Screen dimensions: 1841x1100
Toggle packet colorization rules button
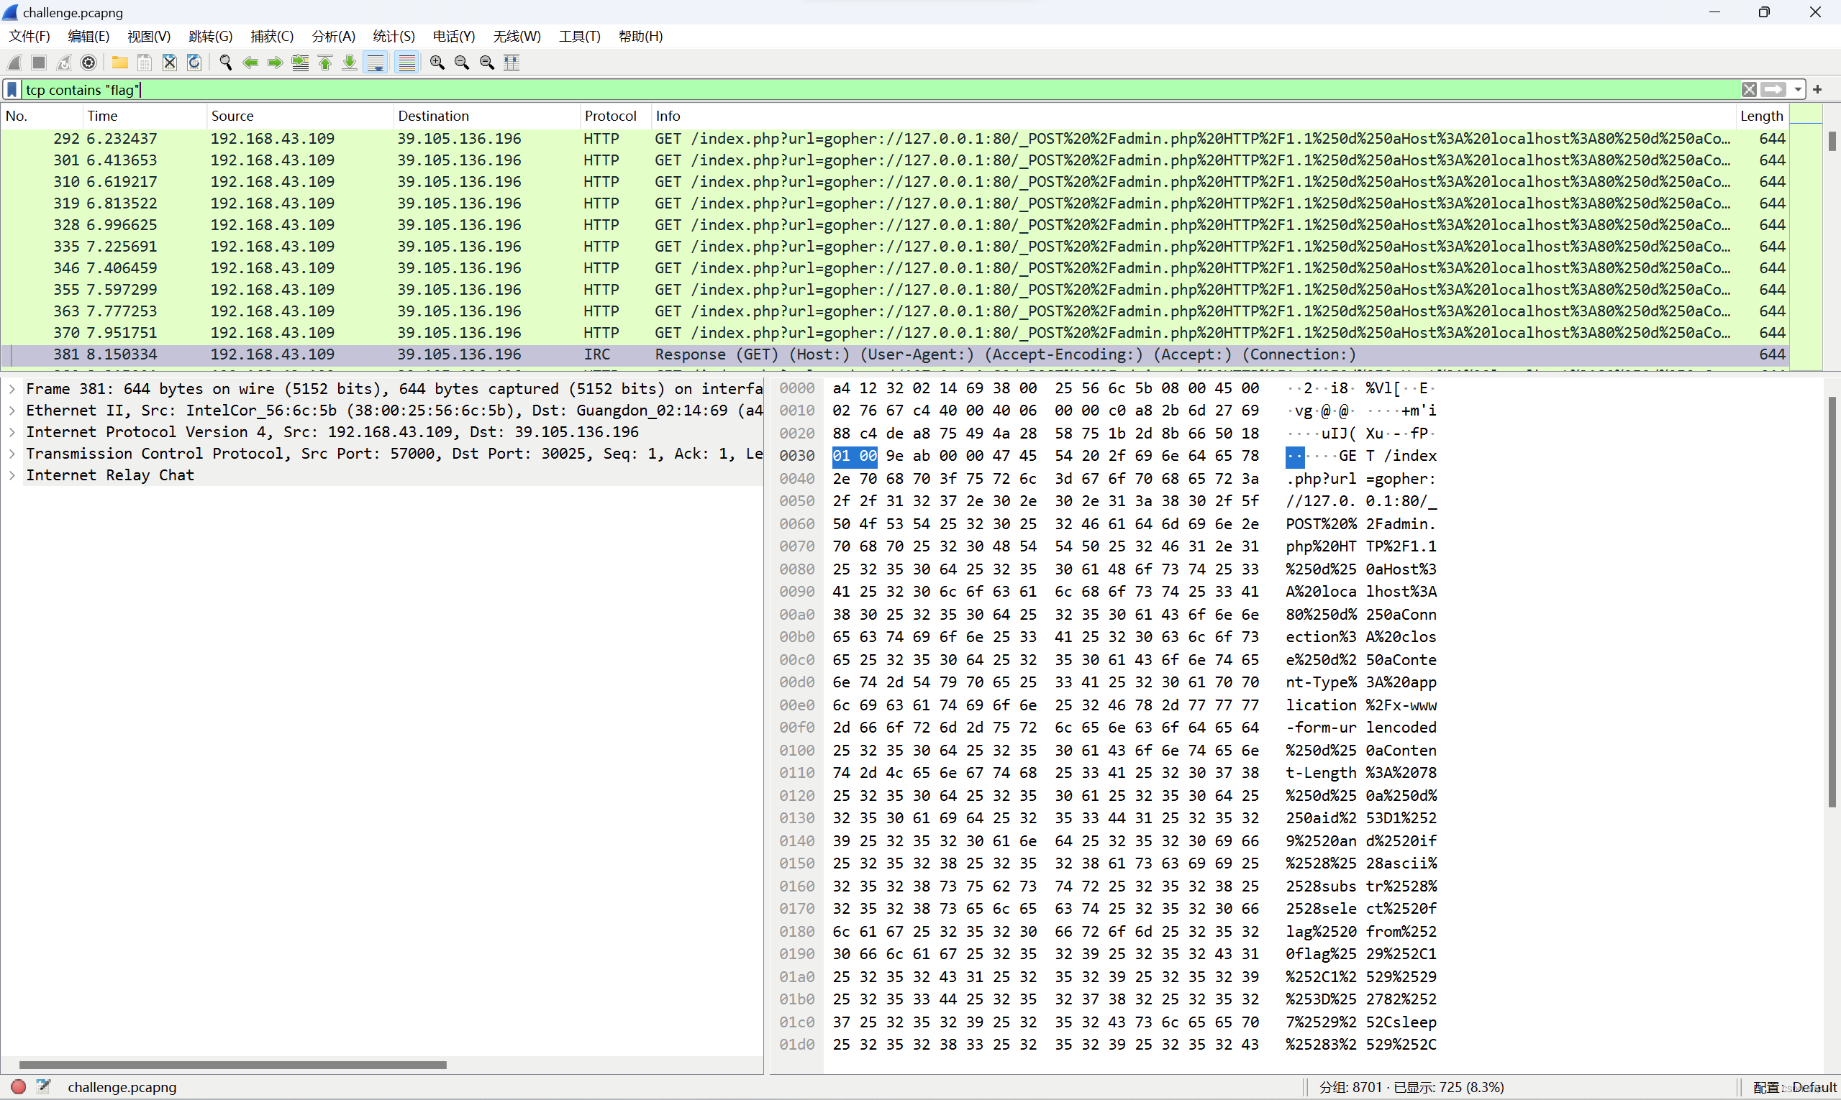pyautogui.click(x=406, y=63)
